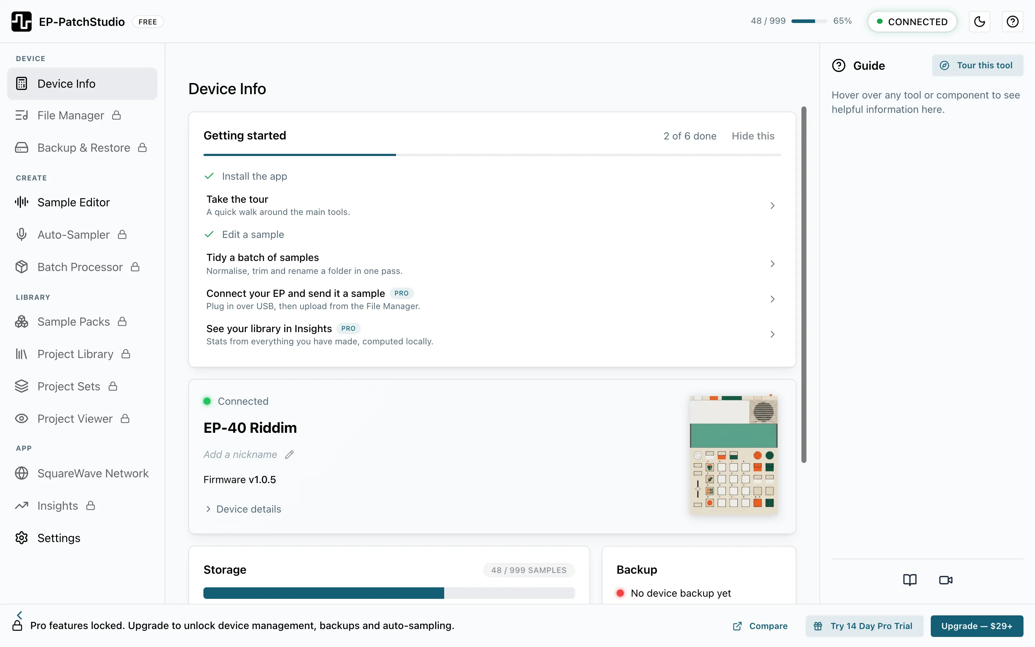Click the Sample Packs cubes icon
The image size is (1035, 647).
tap(22, 321)
